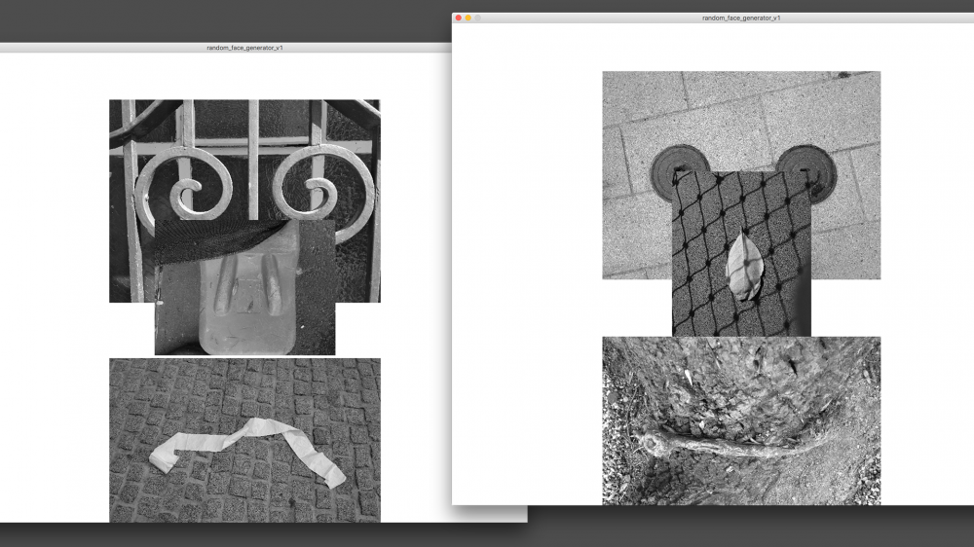Image resolution: width=974 pixels, height=547 pixels.
Task: Click the leaf on the fence shadow
Action: coord(744,264)
